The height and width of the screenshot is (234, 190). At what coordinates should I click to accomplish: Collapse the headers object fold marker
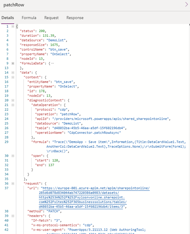13,216
